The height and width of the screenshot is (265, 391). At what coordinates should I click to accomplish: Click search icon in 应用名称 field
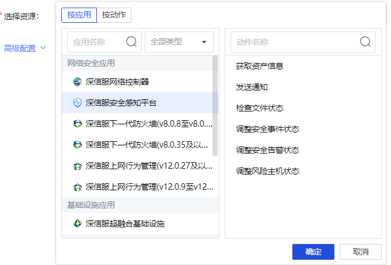click(131, 41)
